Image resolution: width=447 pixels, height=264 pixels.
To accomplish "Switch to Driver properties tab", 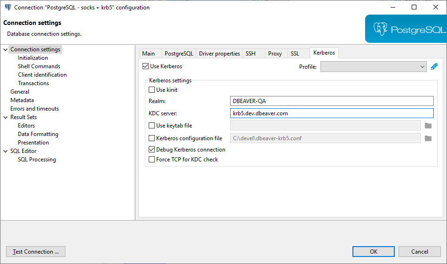I will tap(219, 54).
